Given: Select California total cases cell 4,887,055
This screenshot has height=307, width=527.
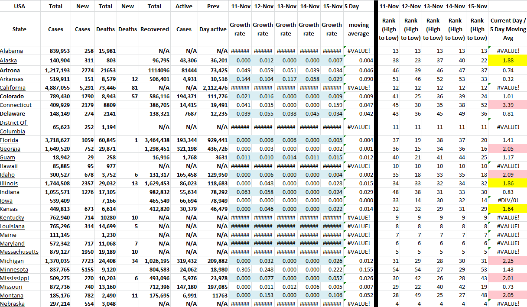Looking at the screenshot, I should click(56, 87).
